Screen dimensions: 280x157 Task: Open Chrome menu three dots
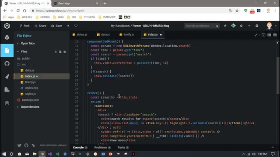(x=275, y=10)
